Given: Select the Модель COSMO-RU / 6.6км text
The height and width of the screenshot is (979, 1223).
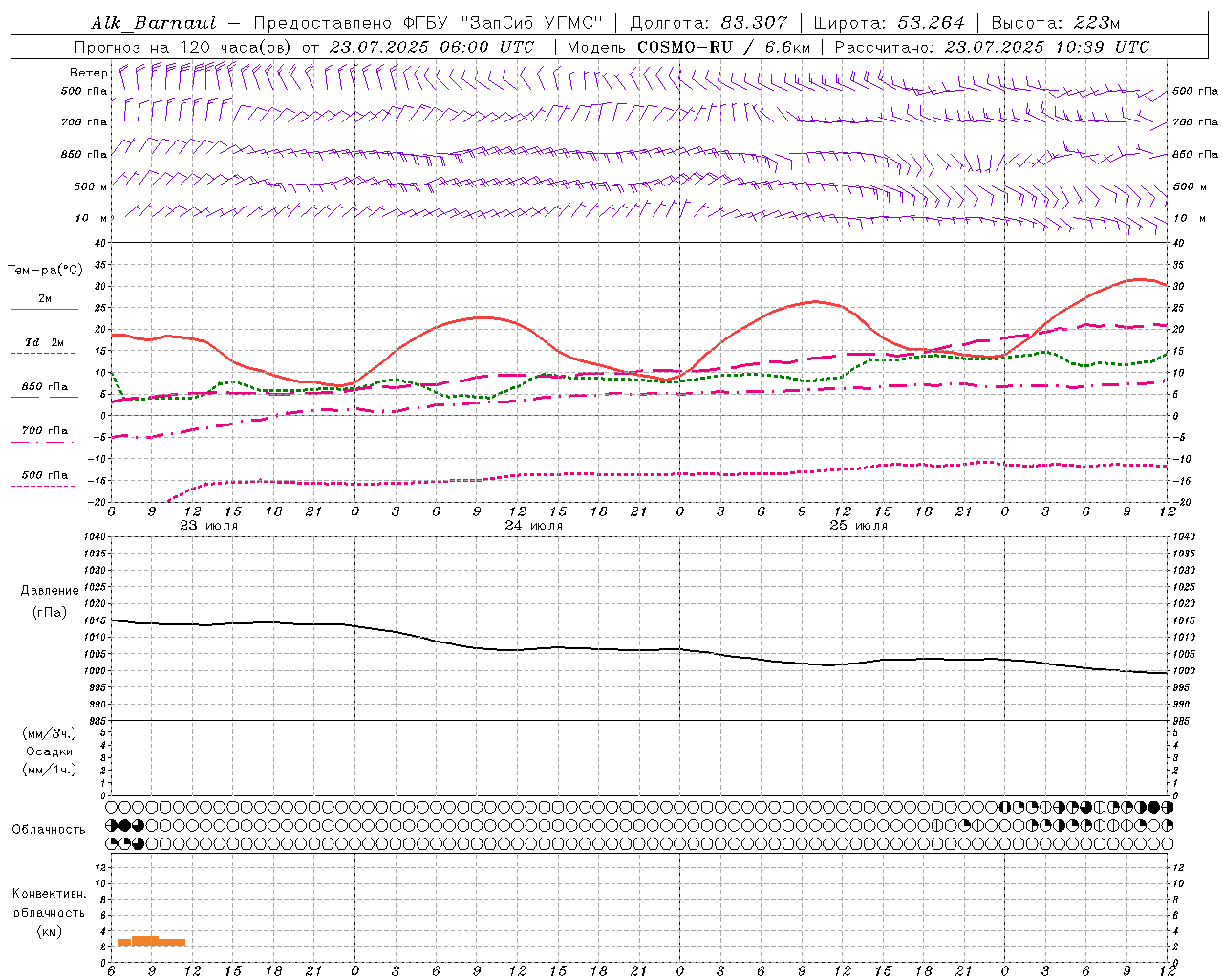Looking at the screenshot, I should coord(688,47).
